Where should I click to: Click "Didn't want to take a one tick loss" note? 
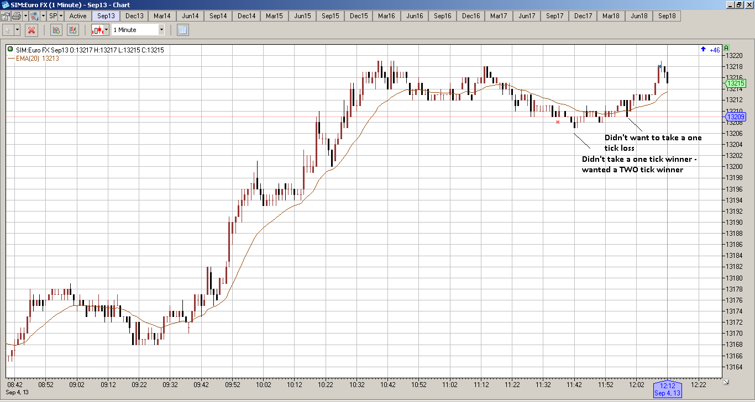click(653, 143)
